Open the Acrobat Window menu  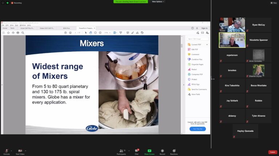pos(23,25)
